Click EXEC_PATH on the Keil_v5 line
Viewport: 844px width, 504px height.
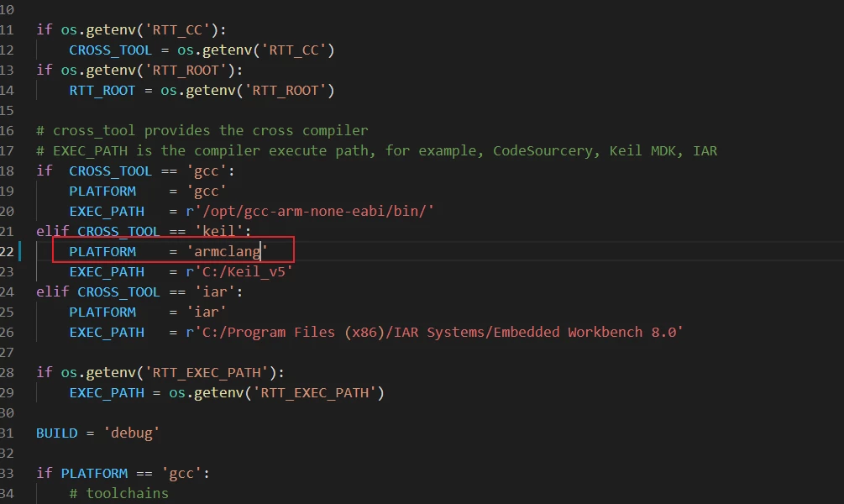107,271
